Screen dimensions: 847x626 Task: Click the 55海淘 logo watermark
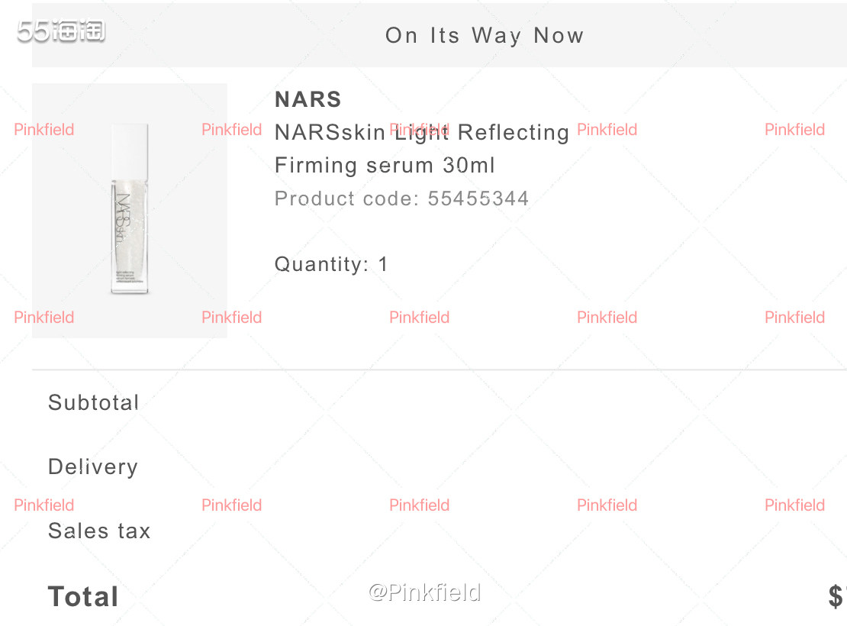coord(61,31)
